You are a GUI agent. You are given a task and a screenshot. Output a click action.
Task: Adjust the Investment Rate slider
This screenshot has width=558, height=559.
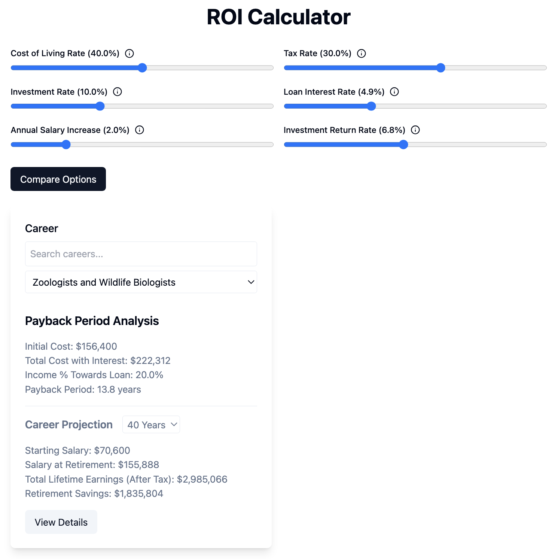coord(100,106)
